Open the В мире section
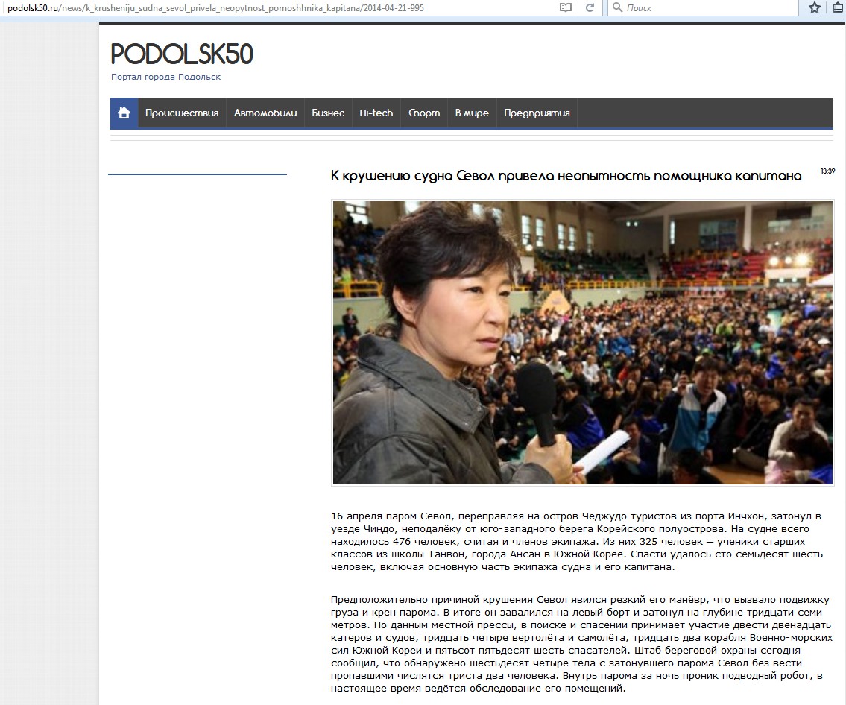The image size is (846, 705). (472, 113)
